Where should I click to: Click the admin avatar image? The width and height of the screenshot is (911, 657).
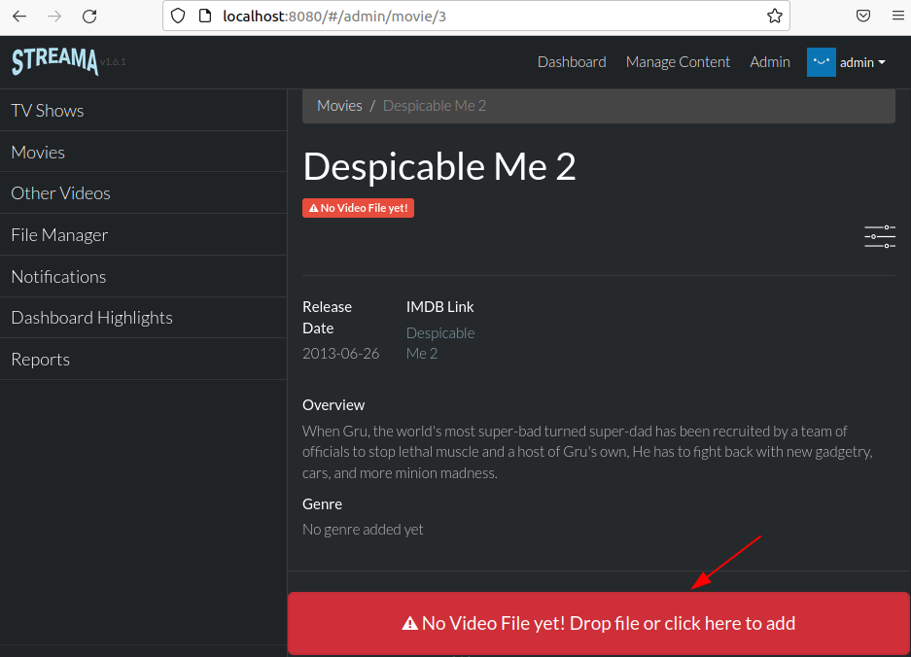(821, 62)
